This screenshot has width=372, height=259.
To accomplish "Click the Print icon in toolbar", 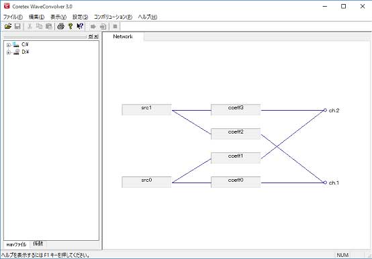I will tap(60, 26).
